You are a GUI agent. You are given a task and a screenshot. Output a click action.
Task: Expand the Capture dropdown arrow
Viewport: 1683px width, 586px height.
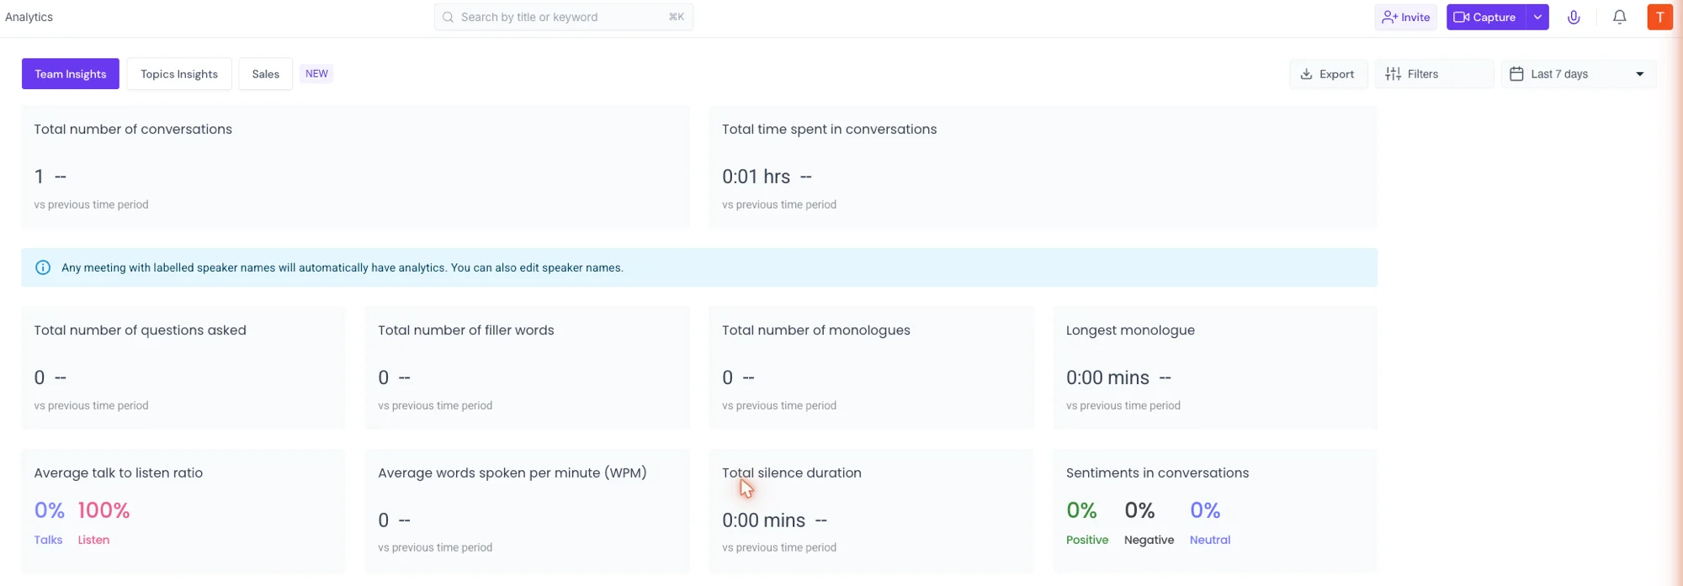point(1537,17)
